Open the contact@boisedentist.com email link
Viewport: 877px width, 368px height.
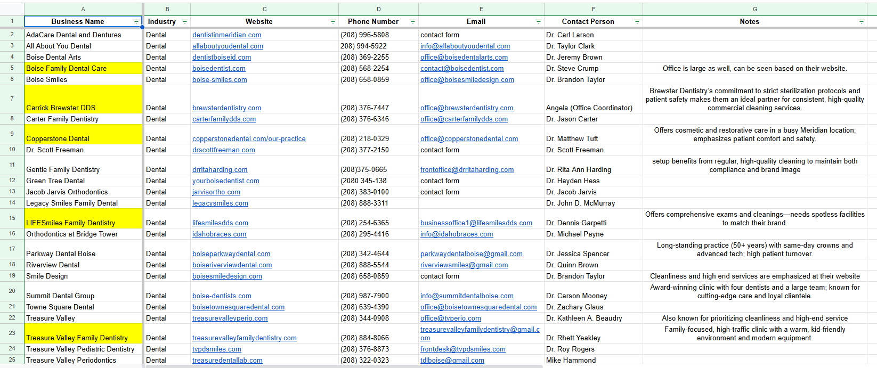coord(462,69)
